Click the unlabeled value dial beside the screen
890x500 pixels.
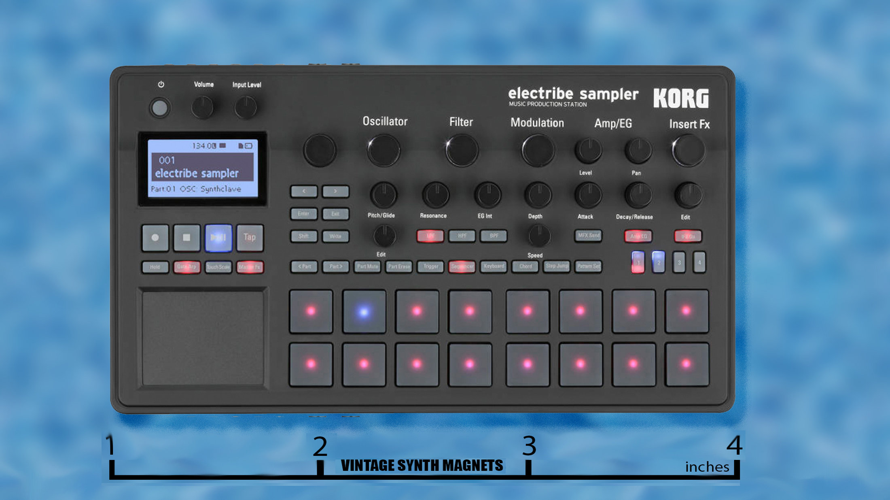click(319, 150)
